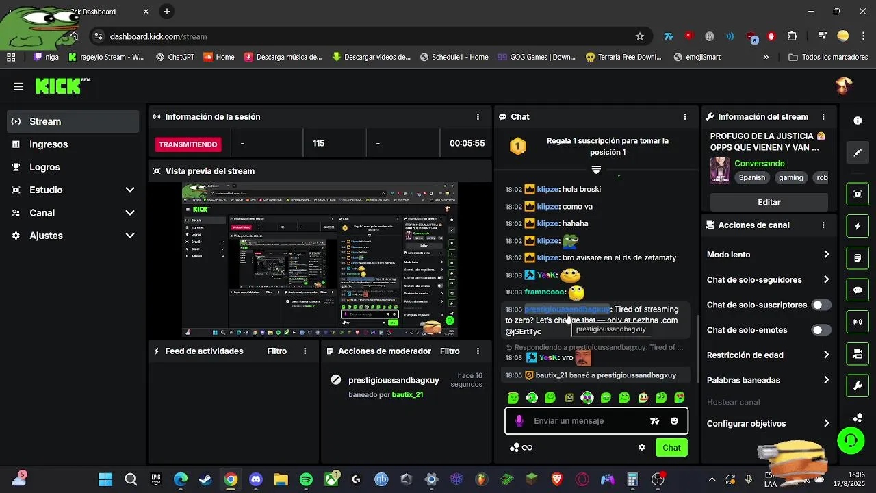The image size is (876, 493).
Task: Click the stream preview thumbnail
Action: [320, 260]
